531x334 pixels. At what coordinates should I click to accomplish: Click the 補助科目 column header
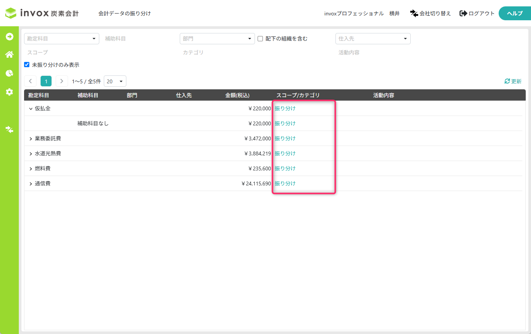coord(88,95)
